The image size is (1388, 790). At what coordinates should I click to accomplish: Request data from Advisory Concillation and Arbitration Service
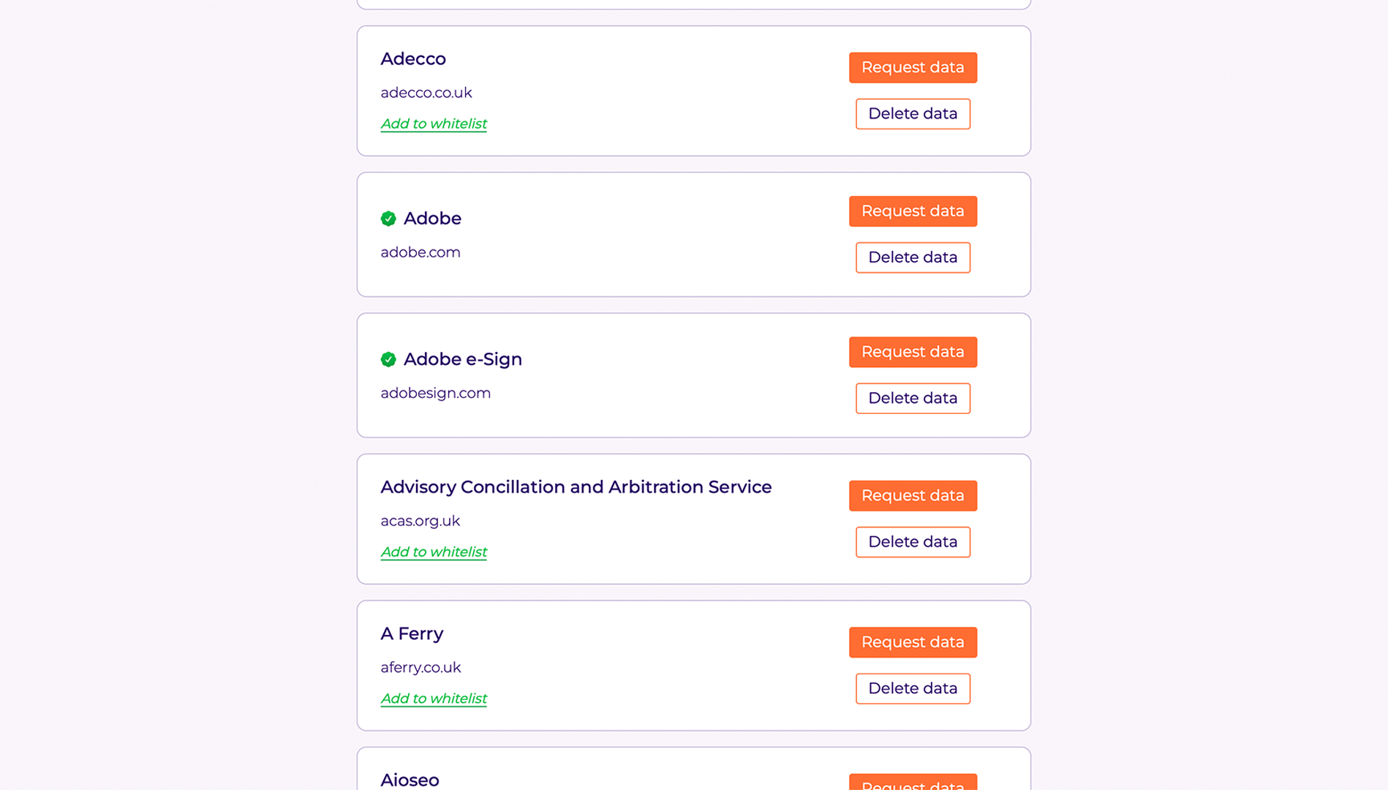(913, 496)
